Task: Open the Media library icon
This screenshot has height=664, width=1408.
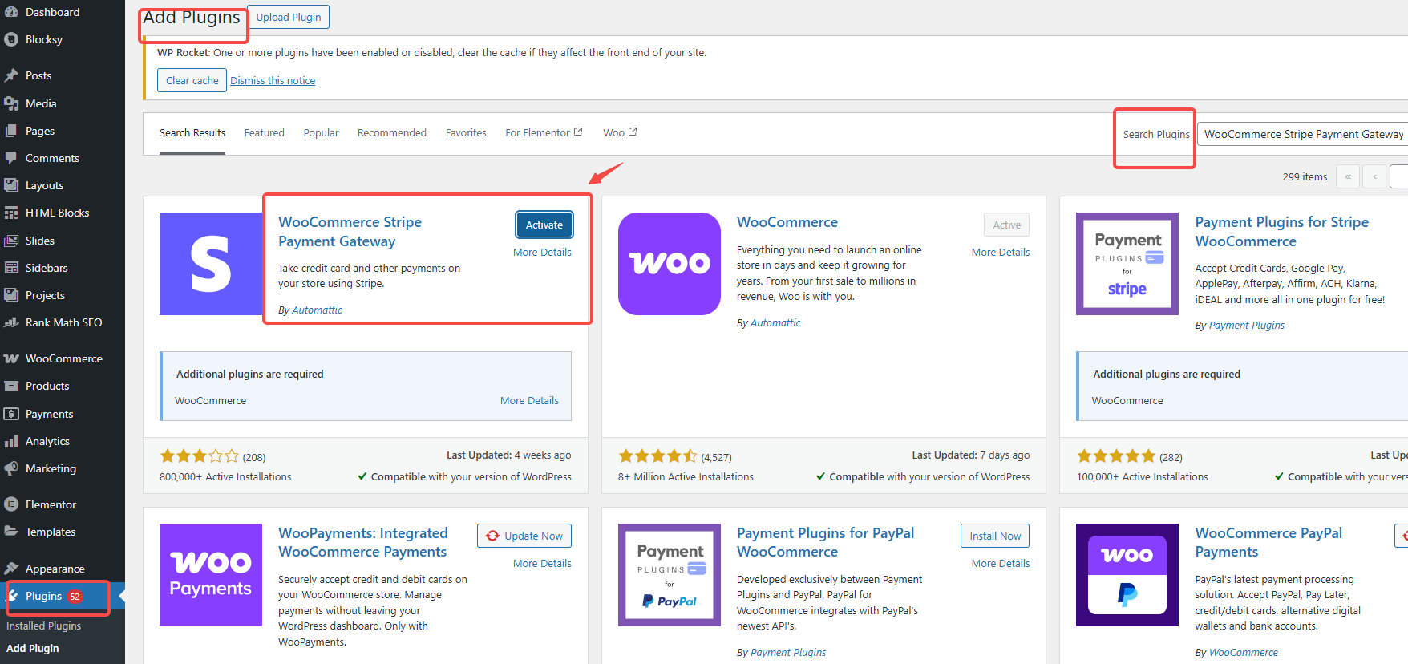Action: (x=11, y=103)
